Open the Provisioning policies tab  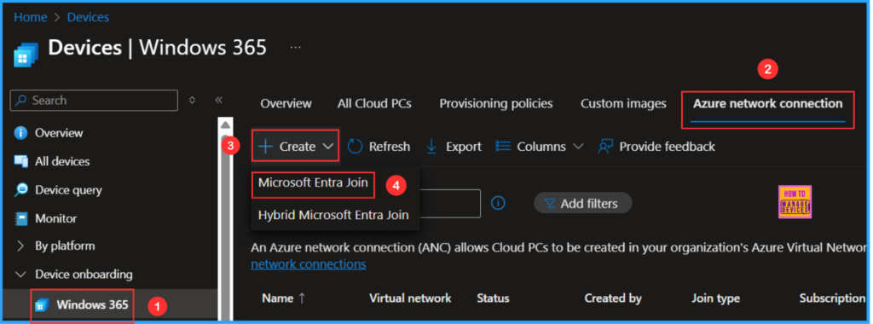coord(496,103)
